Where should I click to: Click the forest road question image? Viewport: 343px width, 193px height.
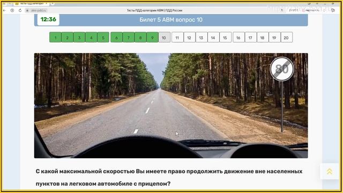[x=171, y=106]
